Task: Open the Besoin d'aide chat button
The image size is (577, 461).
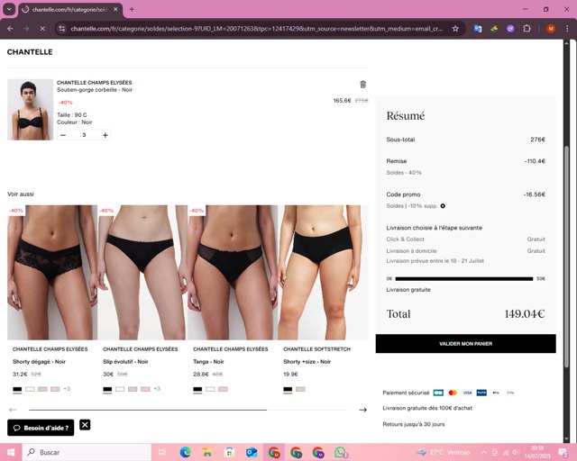Action: 41,428
